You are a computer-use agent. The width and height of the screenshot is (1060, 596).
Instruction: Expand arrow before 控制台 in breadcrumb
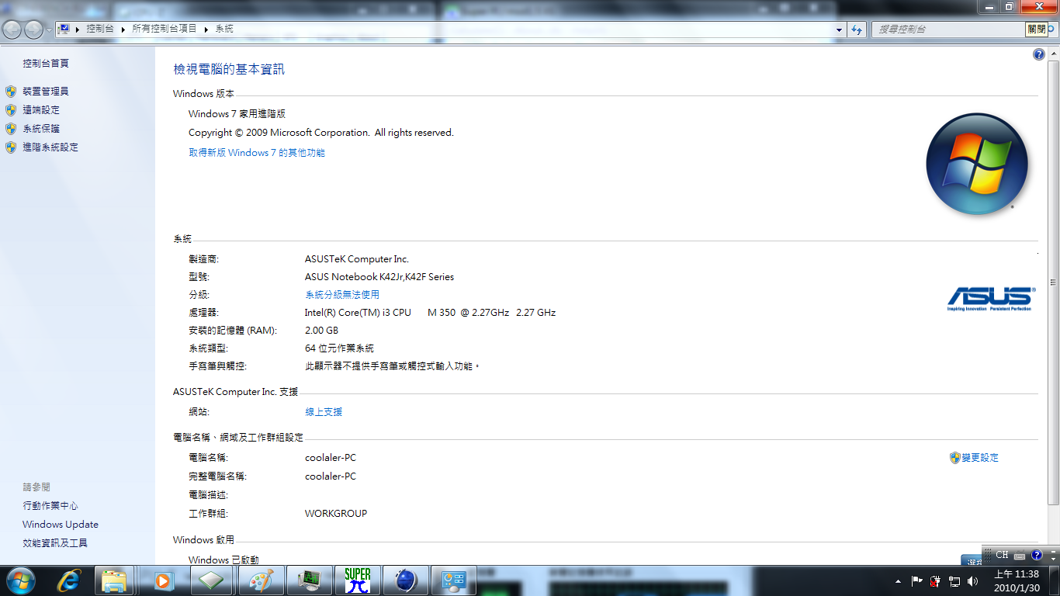[78, 29]
